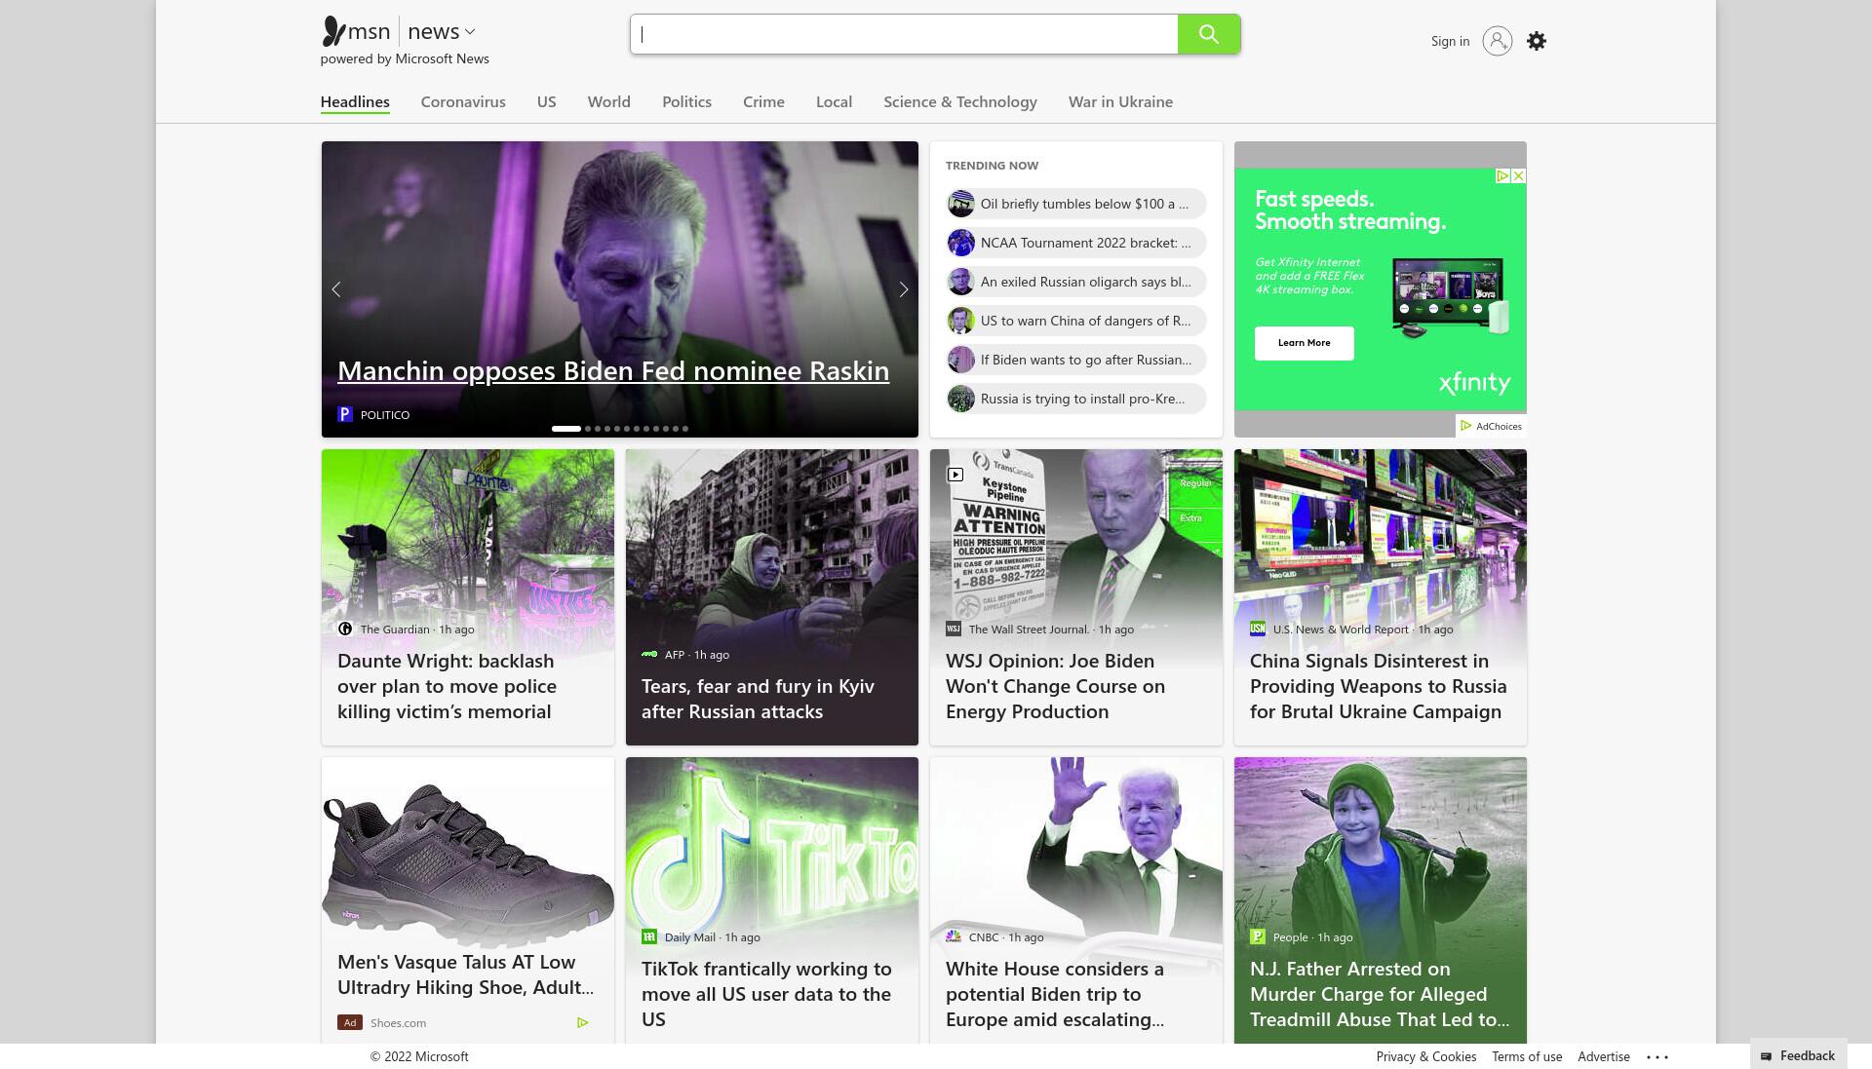Image resolution: width=1872 pixels, height=1069 pixels.
Task: Click the Vasque hiking shoe thumbnail
Action: point(468,854)
